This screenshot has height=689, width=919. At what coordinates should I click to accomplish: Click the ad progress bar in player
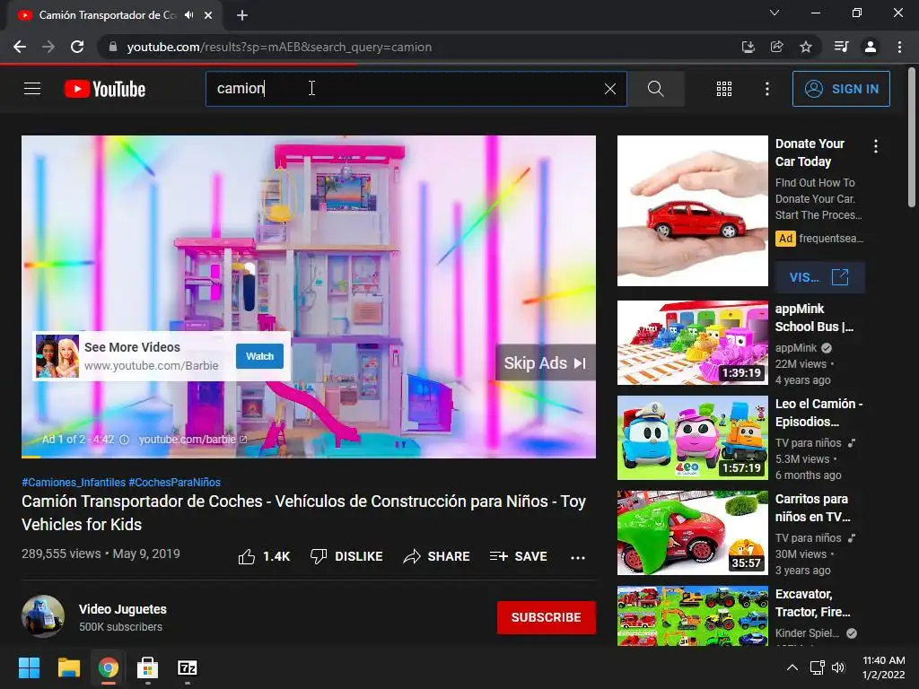tap(309, 457)
